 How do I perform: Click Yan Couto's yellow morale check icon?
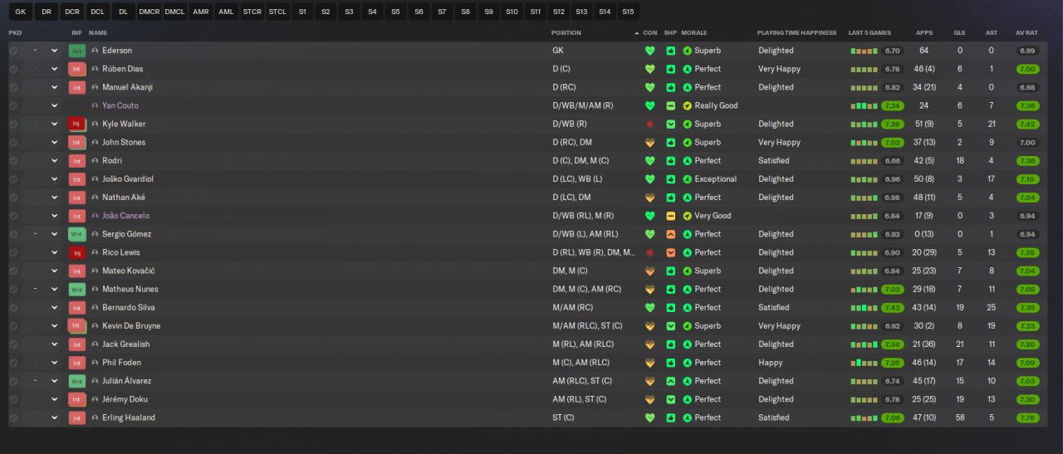pos(687,105)
